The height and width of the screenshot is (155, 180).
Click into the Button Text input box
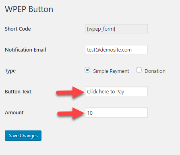[x=116, y=91]
